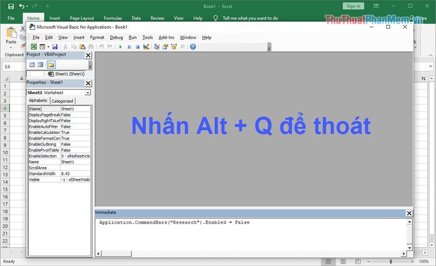Open Visual Basic Help question icon
Screen dimensions: 436x266
pos(193,47)
